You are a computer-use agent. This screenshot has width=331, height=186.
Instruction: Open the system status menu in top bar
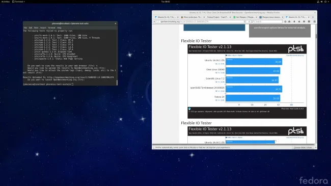(323, 2)
